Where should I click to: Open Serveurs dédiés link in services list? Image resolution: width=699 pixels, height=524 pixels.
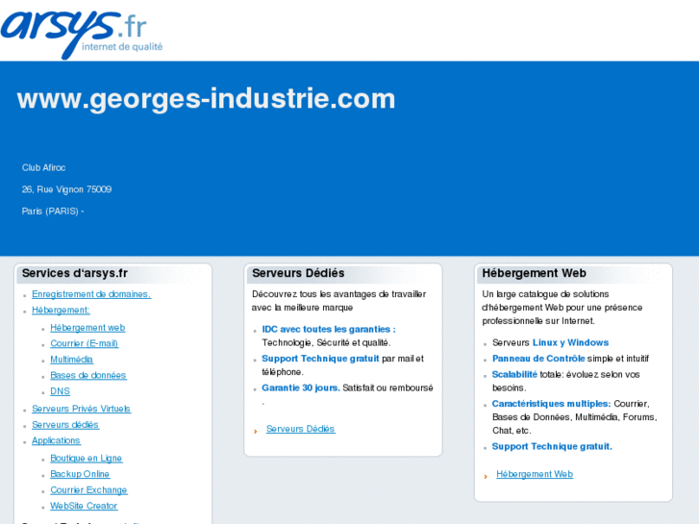[65, 425]
